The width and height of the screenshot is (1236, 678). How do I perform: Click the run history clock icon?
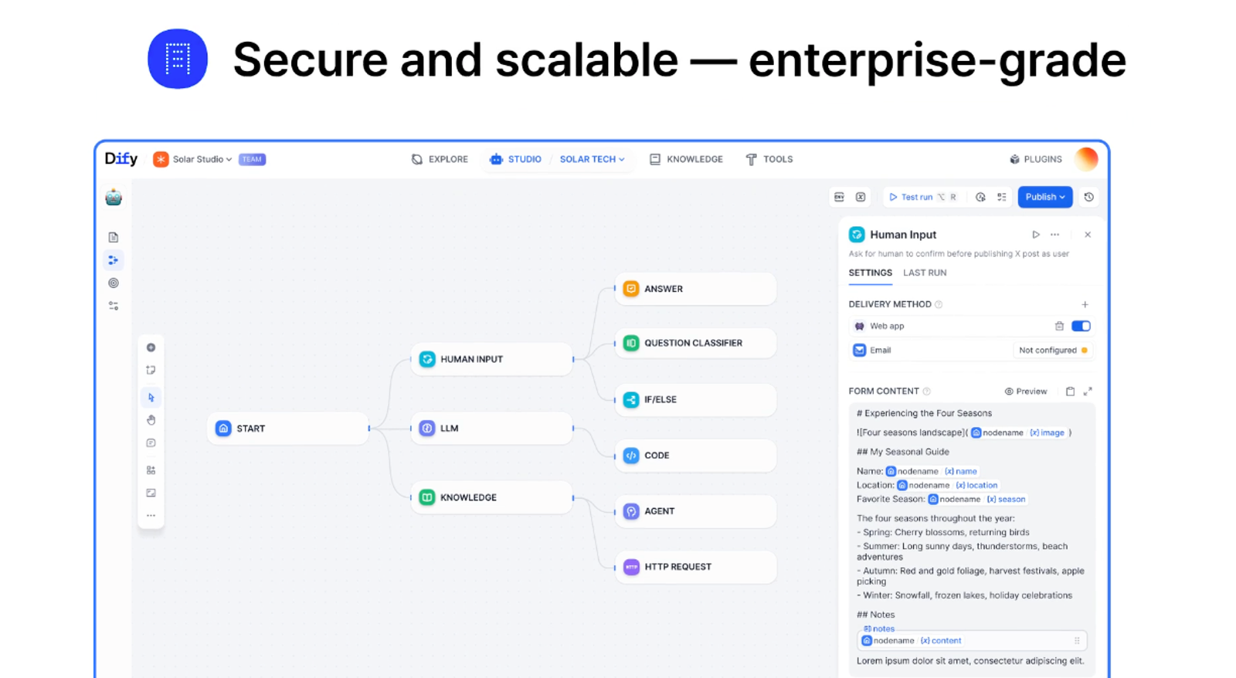pyautogui.click(x=1088, y=197)
